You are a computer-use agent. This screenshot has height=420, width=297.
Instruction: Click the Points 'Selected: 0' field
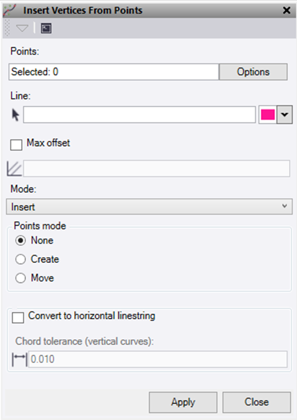point(114,72)
